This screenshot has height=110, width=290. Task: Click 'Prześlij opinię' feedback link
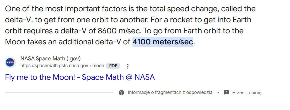246,92
